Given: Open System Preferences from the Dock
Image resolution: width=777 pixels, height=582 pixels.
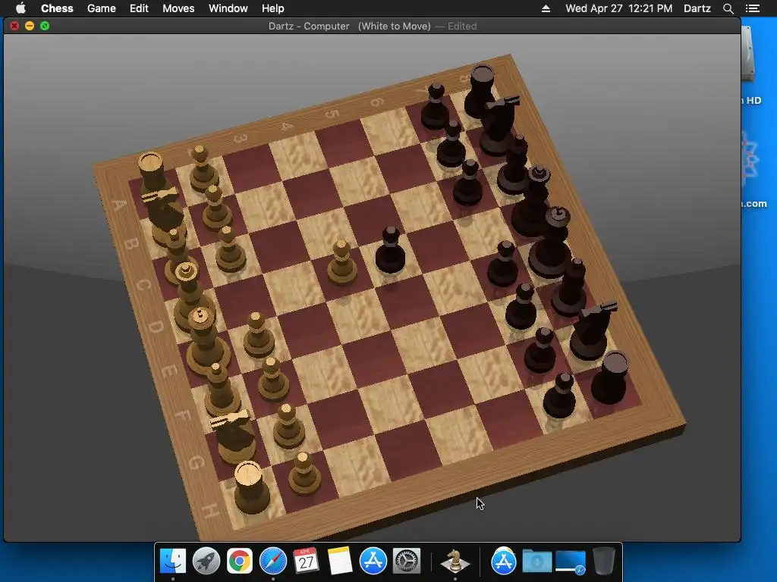Looking at the screenshot, I should pos(407,562).
